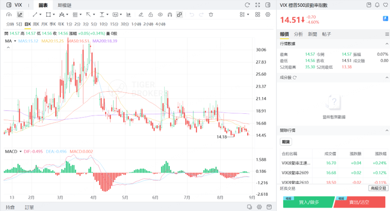
Task: Select the measure range tool
Action: tap(102, 15)
